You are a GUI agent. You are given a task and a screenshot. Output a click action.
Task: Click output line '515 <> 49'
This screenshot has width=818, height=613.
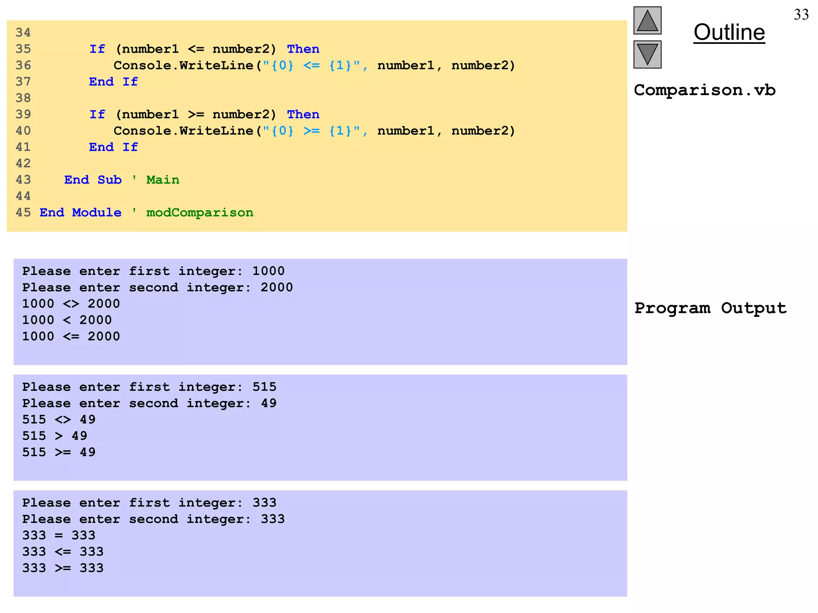click(59, 419)
